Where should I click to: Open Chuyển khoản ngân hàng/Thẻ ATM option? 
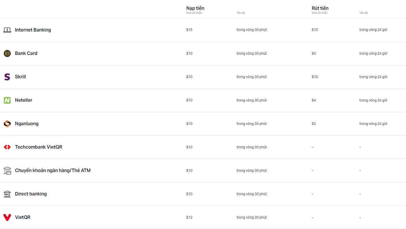point(53,170)
